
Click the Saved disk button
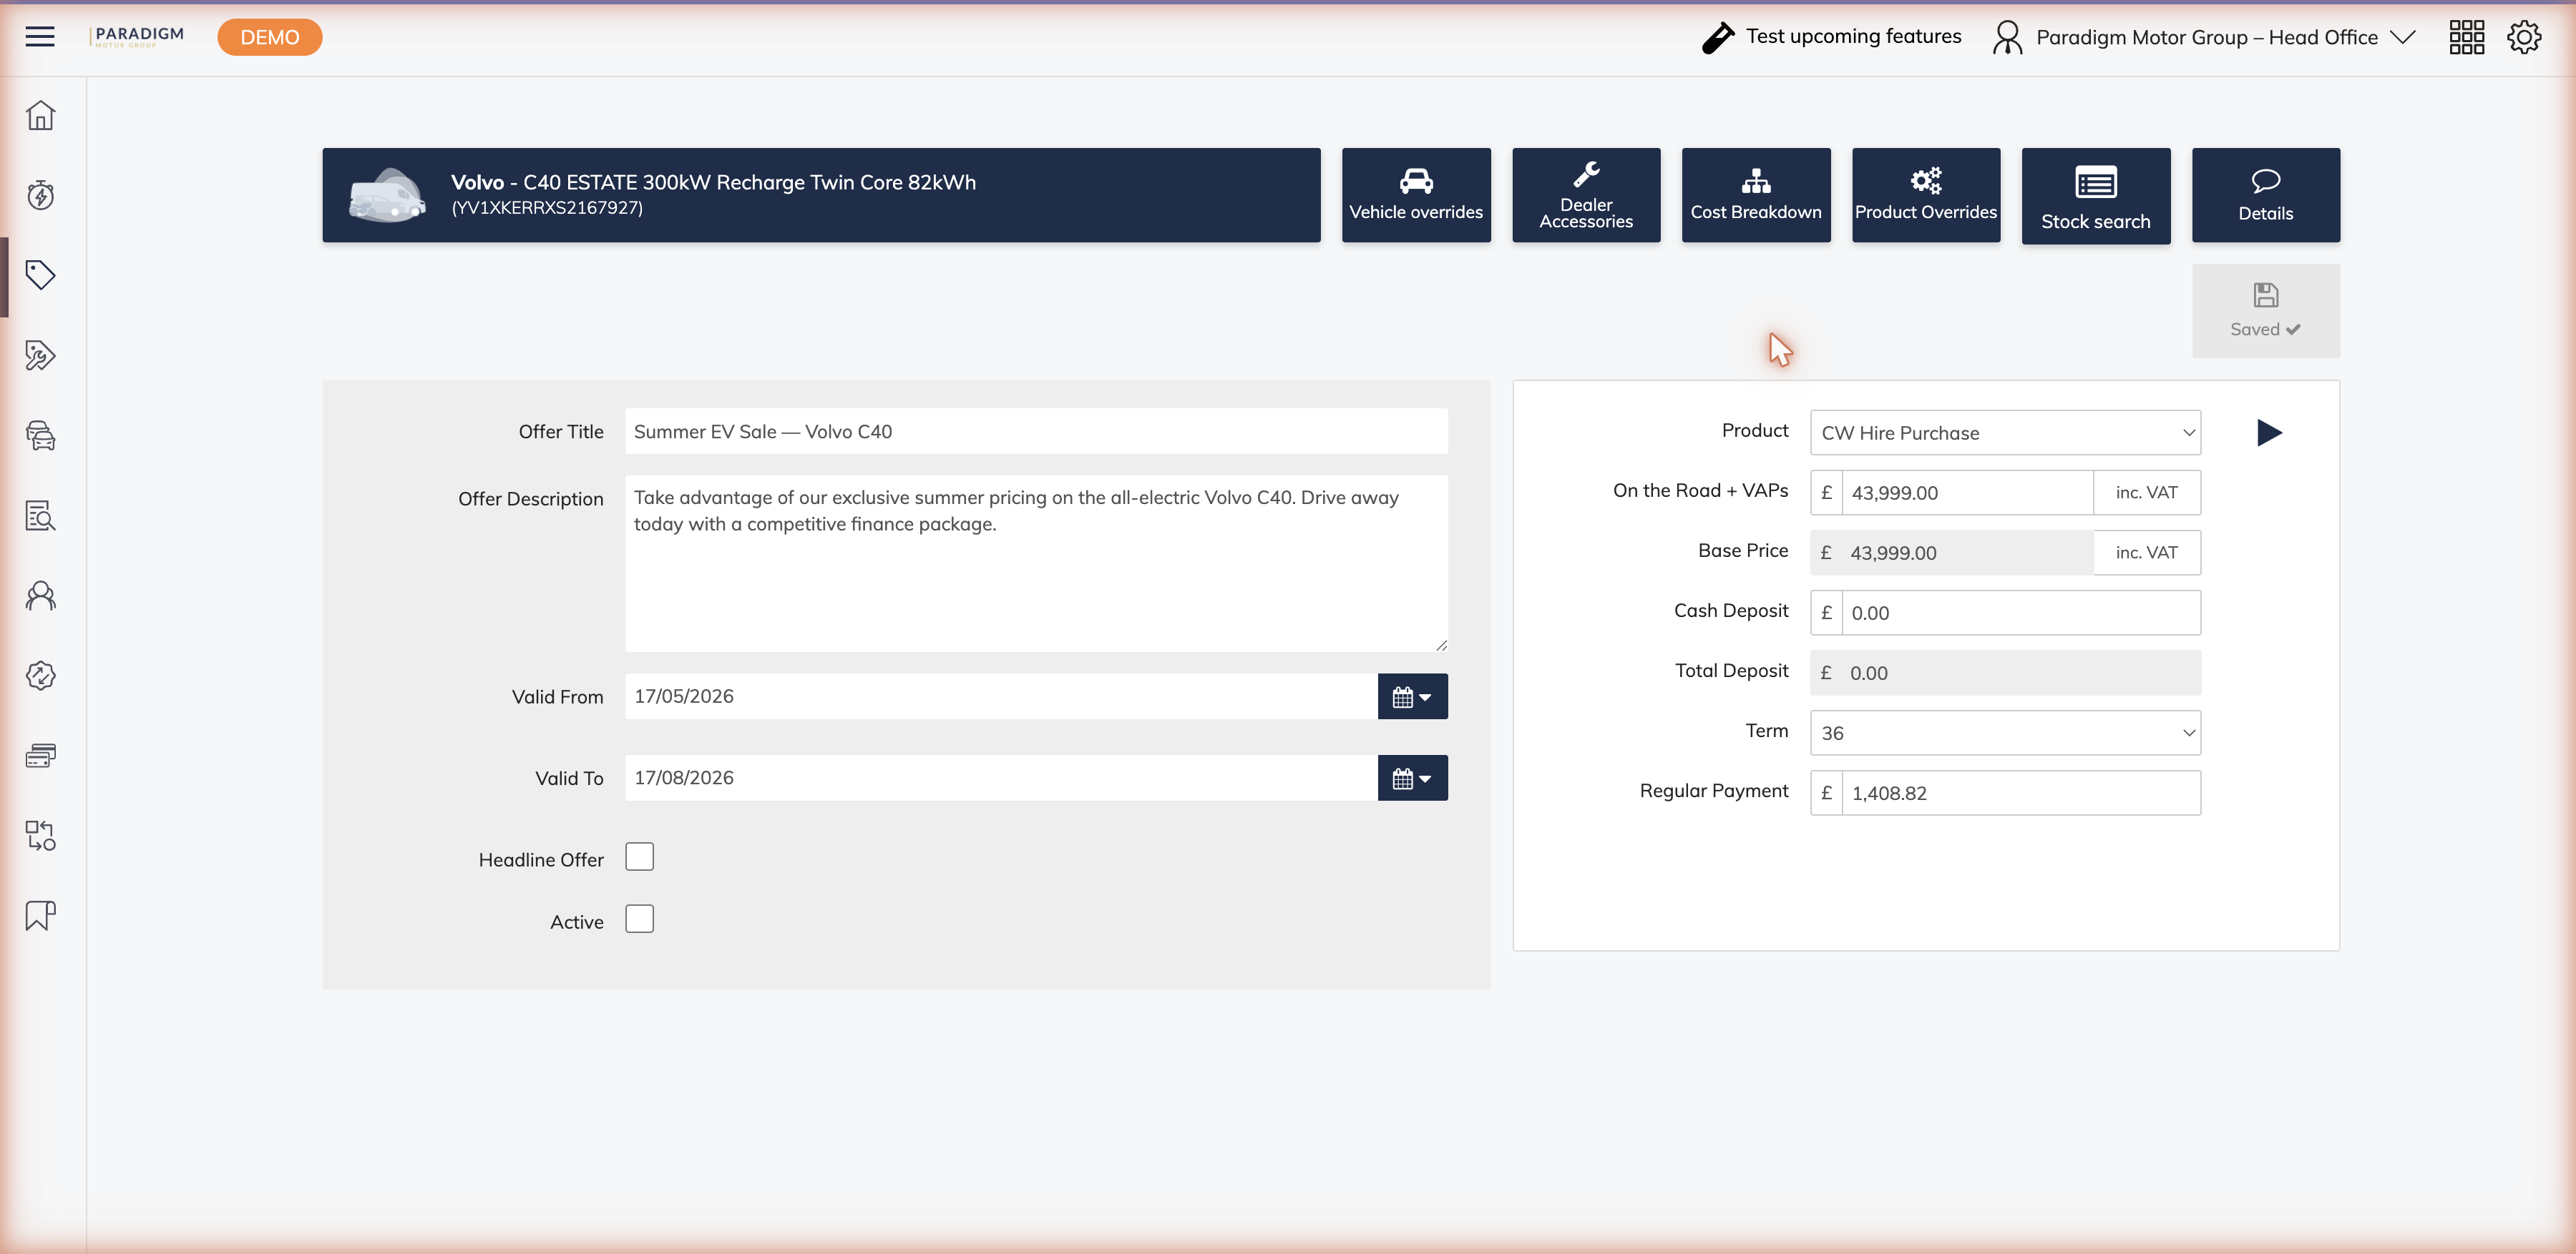[2265, 311]
